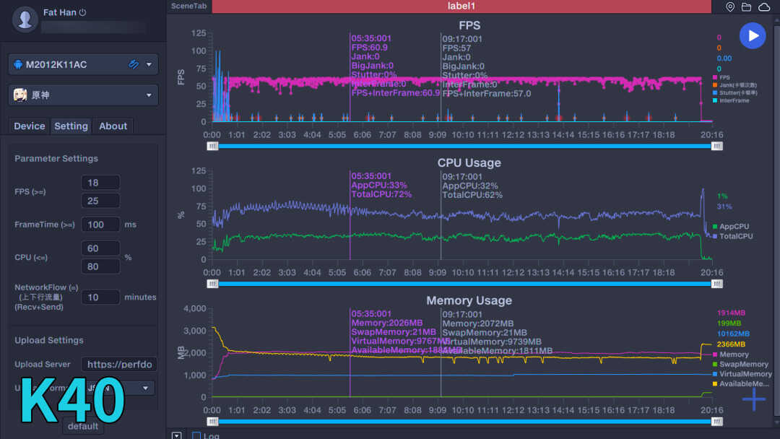Toggle the Stutter legend entry
The height and width of the screenshot is (439, 780).
point(734,93)
